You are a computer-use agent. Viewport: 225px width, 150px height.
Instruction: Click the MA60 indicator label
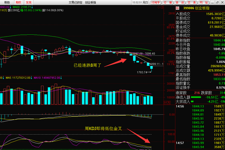22,7
